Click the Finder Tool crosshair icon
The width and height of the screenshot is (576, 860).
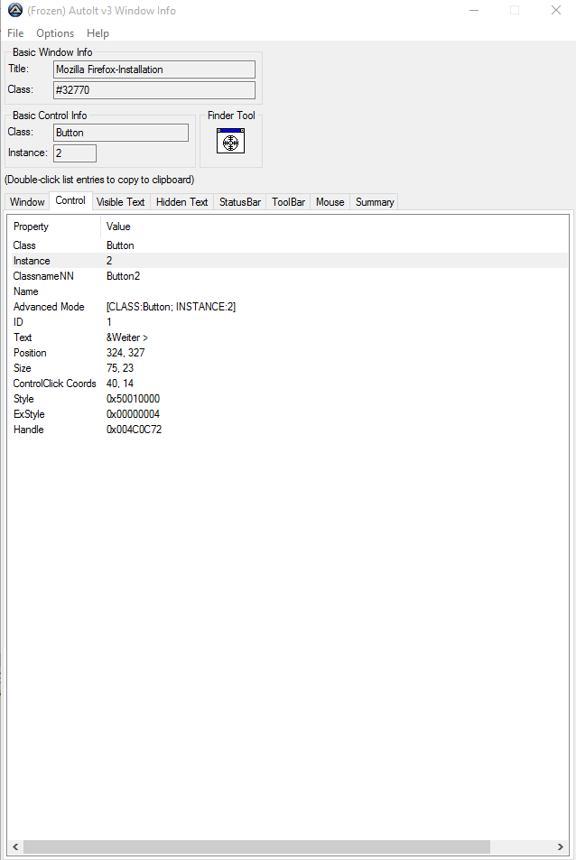click(x=230, y=142)
